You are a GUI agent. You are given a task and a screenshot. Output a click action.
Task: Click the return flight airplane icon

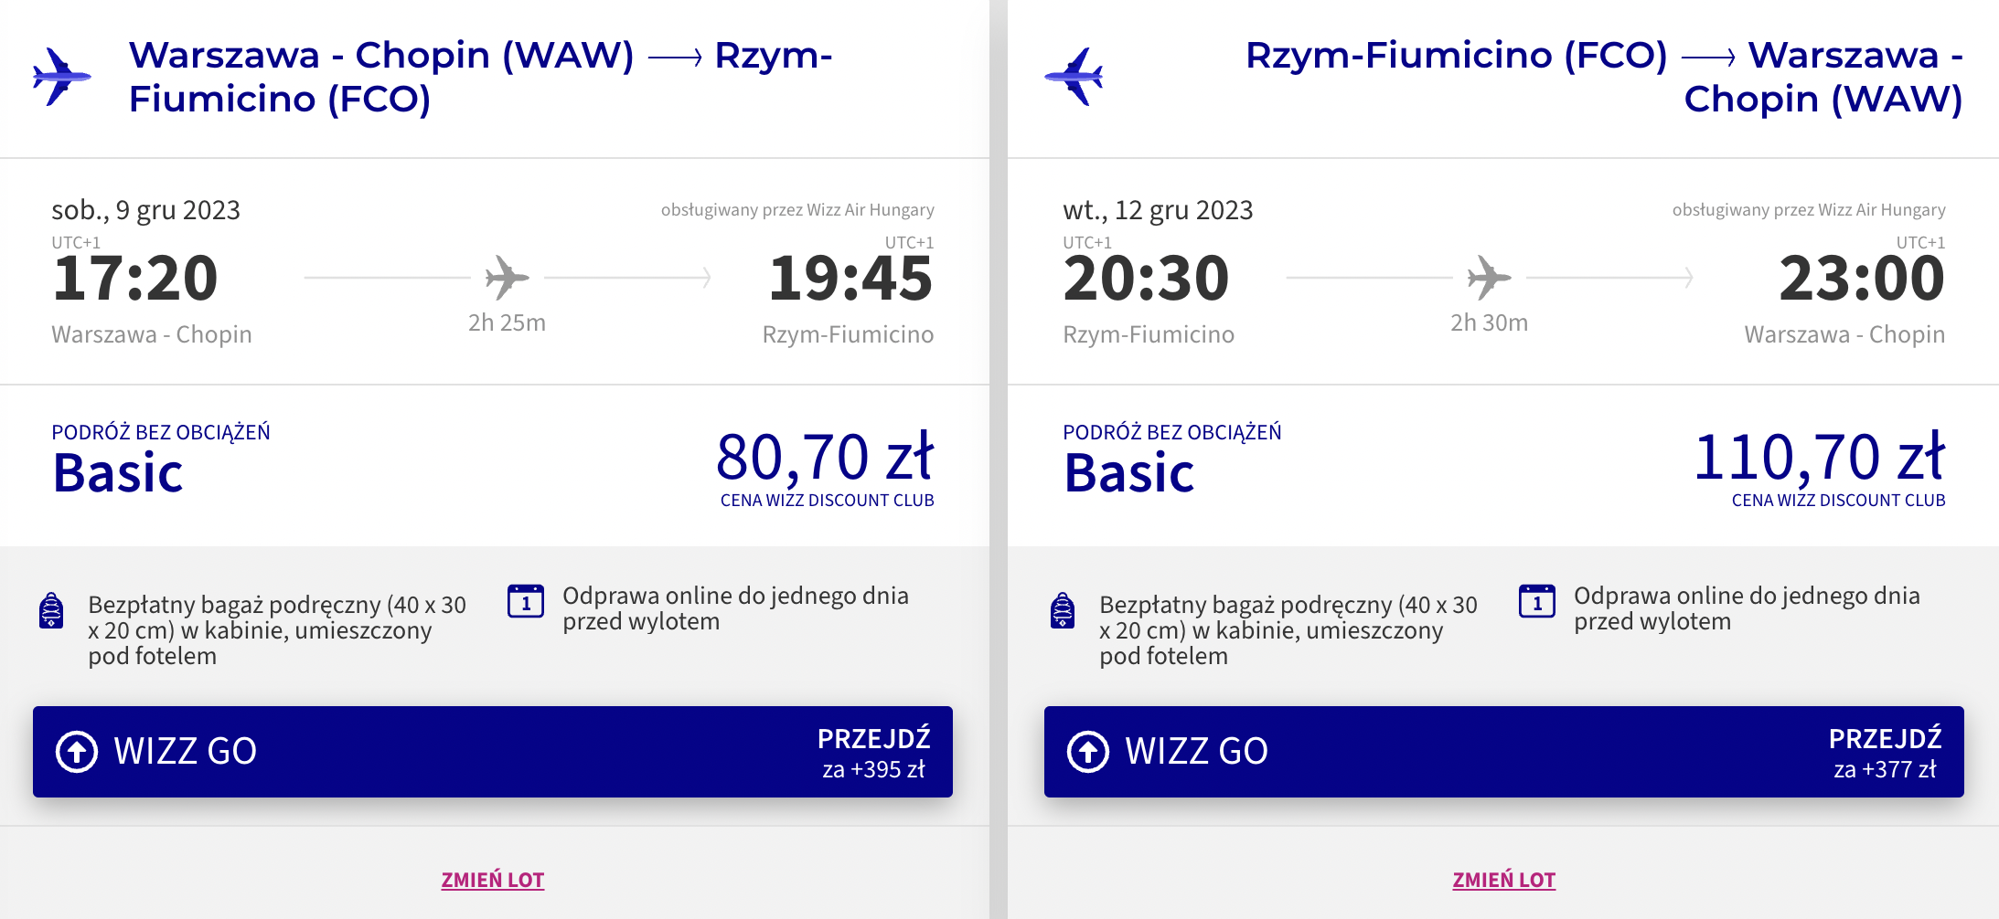tap(1074, 77)
